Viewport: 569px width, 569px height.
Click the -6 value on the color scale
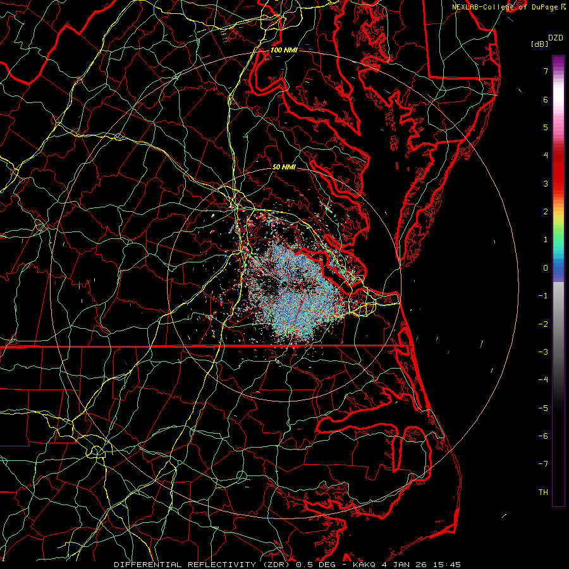[543, 436]
